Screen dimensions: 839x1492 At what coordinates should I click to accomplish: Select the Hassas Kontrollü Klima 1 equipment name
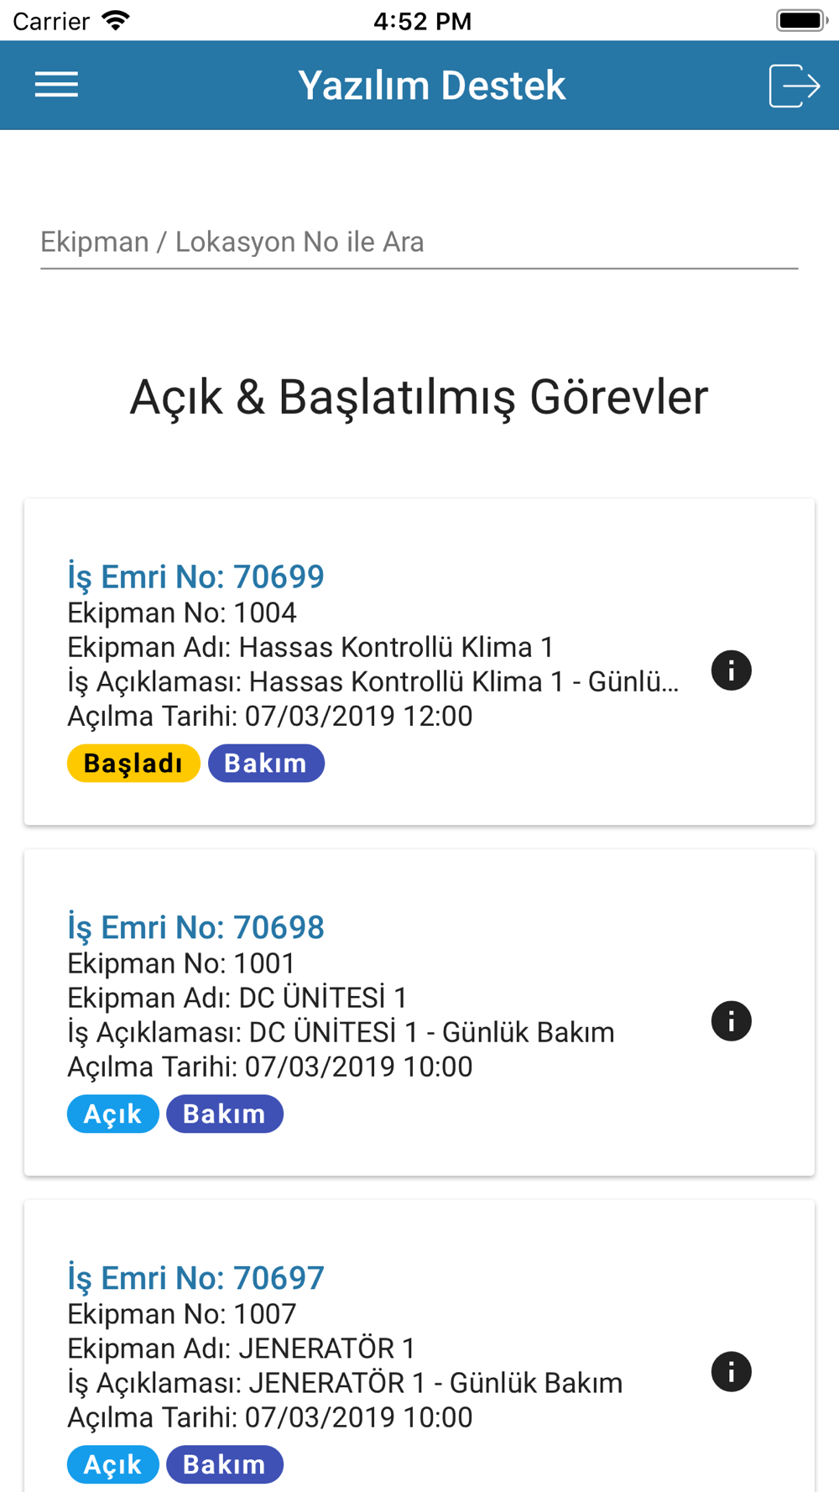(396, 648)
